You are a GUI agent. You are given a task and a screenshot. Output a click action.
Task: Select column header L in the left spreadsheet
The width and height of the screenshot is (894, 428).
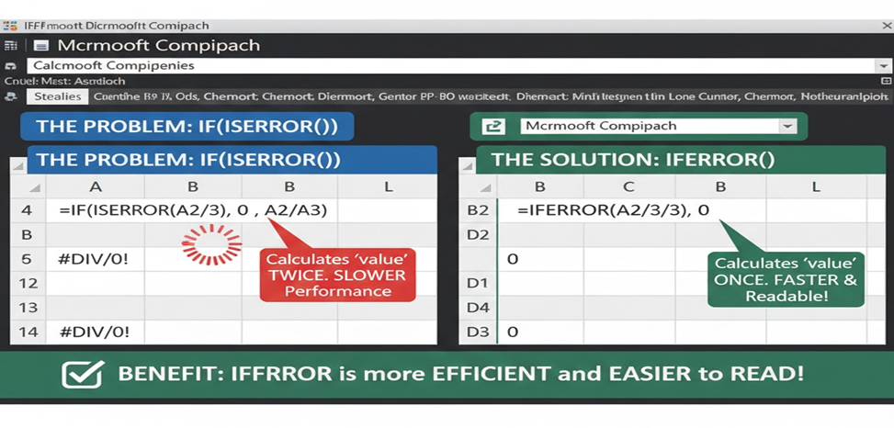(x=388, y=186)
